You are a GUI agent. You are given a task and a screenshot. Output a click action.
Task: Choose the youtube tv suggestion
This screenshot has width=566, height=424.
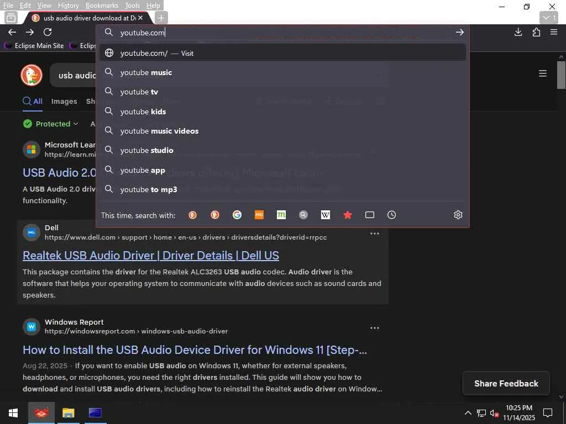point(282,92)
